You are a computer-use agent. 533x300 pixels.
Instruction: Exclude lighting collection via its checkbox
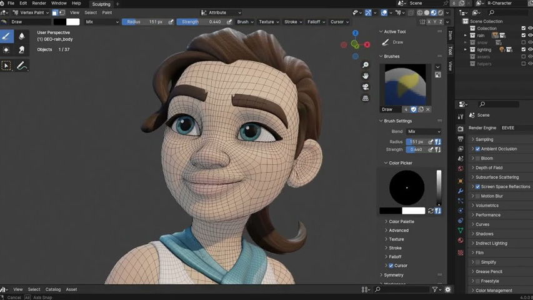[x=524, y=49]
